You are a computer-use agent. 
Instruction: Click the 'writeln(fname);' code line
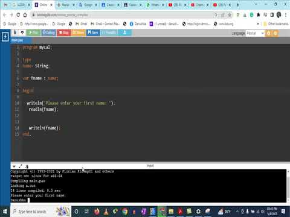(x=44, y=128)
